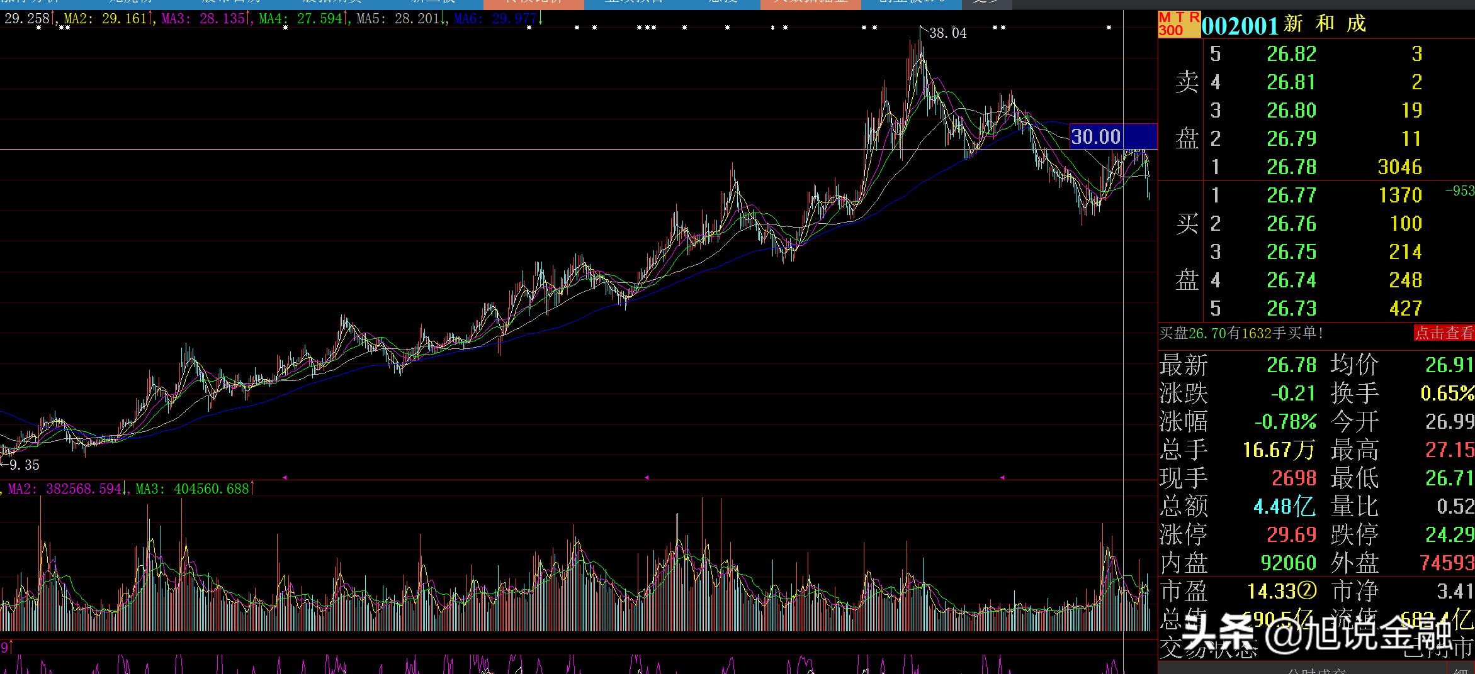The image size is (1475, 674).
Task: Select buy level 5 price 26.73
Action: pyautogui.click(x=1291, y=309)
